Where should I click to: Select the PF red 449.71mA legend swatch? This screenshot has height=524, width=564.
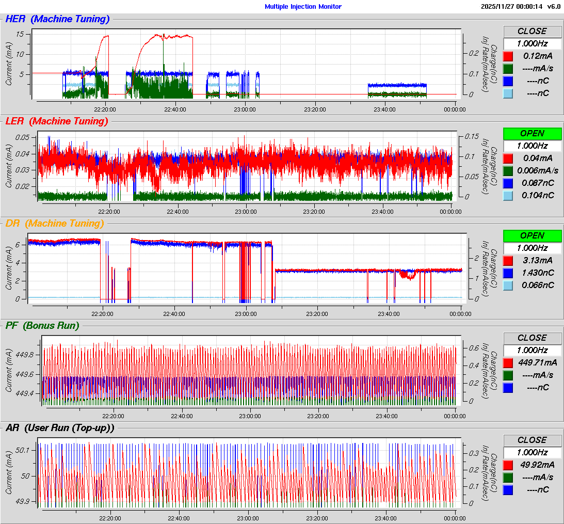click(508, 362)
